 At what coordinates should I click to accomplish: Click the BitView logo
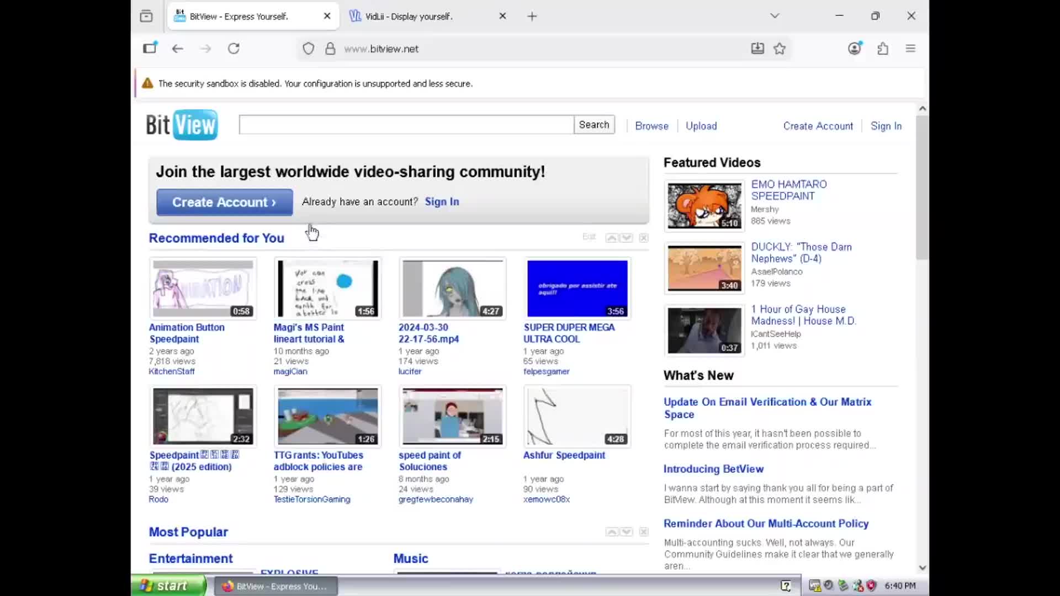(182, 125)
